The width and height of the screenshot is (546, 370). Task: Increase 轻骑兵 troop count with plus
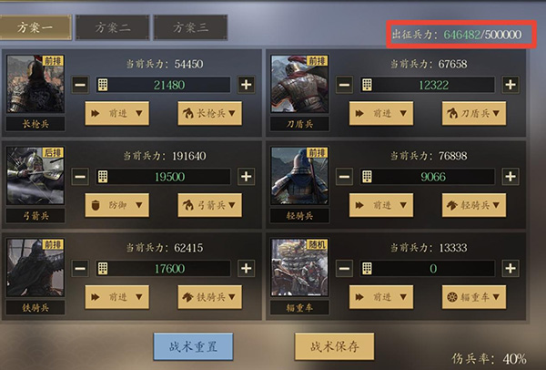(x=511, y=177)
